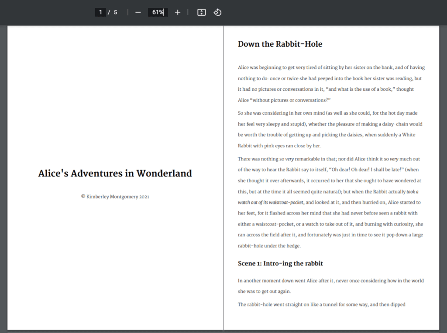This screenshot has width=447, height=333.
Task: Click the fit to page icon
Action: (x=202, y=12)
